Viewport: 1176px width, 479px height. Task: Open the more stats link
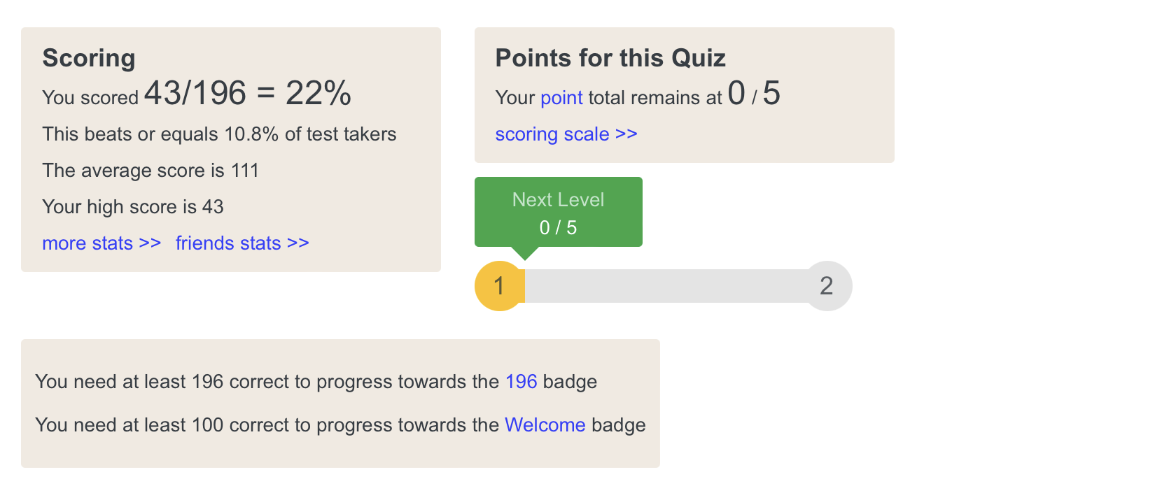click(x=101, y=243)
